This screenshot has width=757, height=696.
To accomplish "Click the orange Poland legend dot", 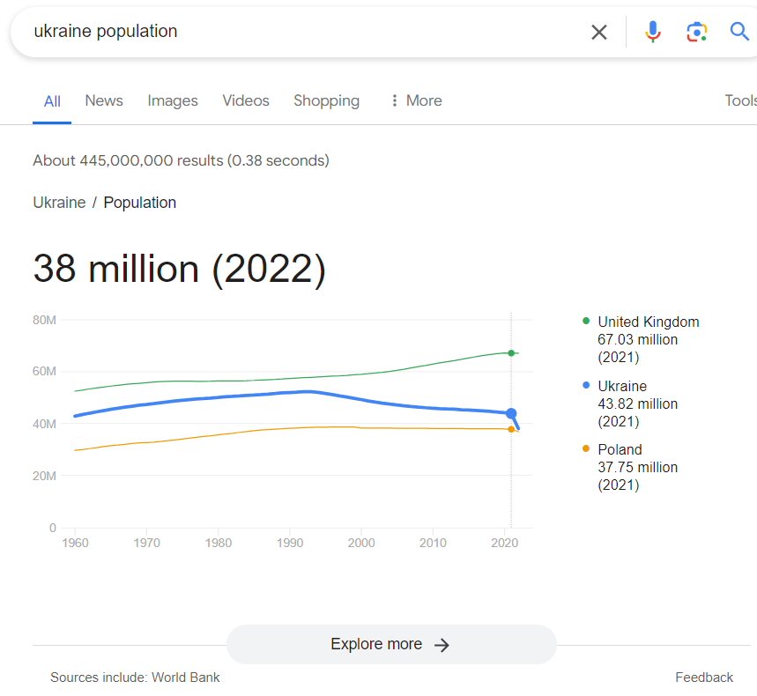I will 586,449.
